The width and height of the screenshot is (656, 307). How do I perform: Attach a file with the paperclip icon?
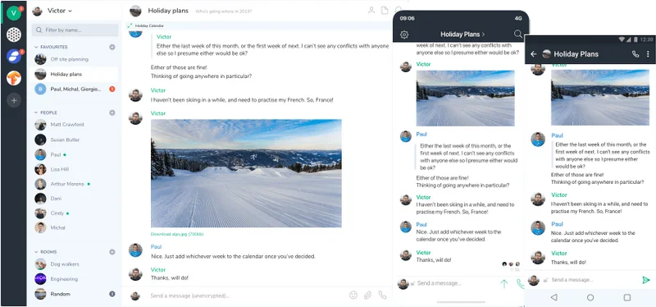pos(367,296)
